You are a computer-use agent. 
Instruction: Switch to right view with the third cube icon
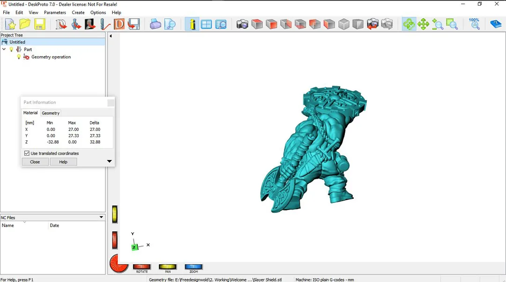pos(286,24)
